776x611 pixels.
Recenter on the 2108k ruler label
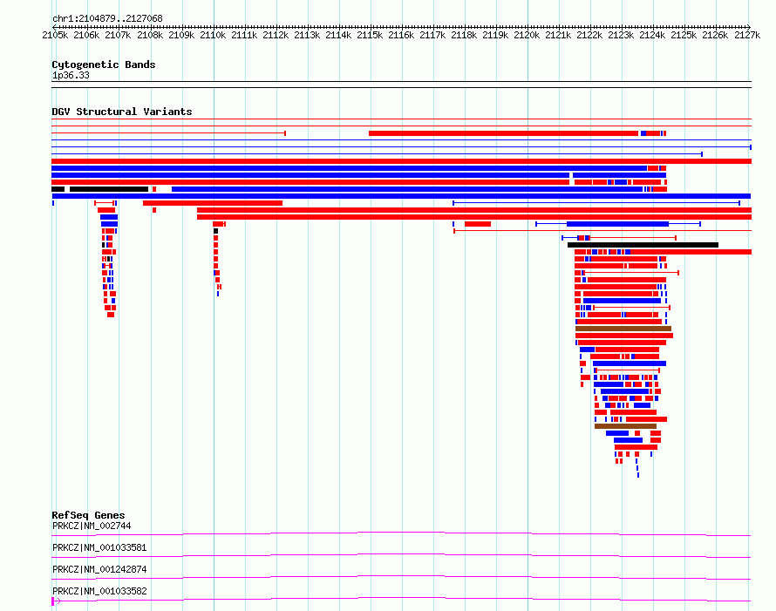pyautogui.click(x=150, y=35)
